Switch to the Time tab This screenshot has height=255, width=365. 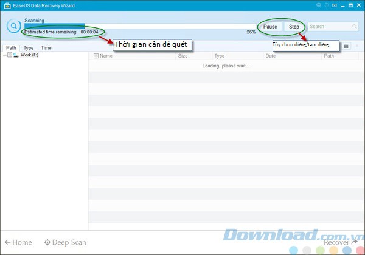[46, 47]
